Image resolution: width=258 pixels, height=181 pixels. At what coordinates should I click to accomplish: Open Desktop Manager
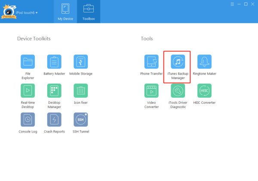(x=54, y=90)
